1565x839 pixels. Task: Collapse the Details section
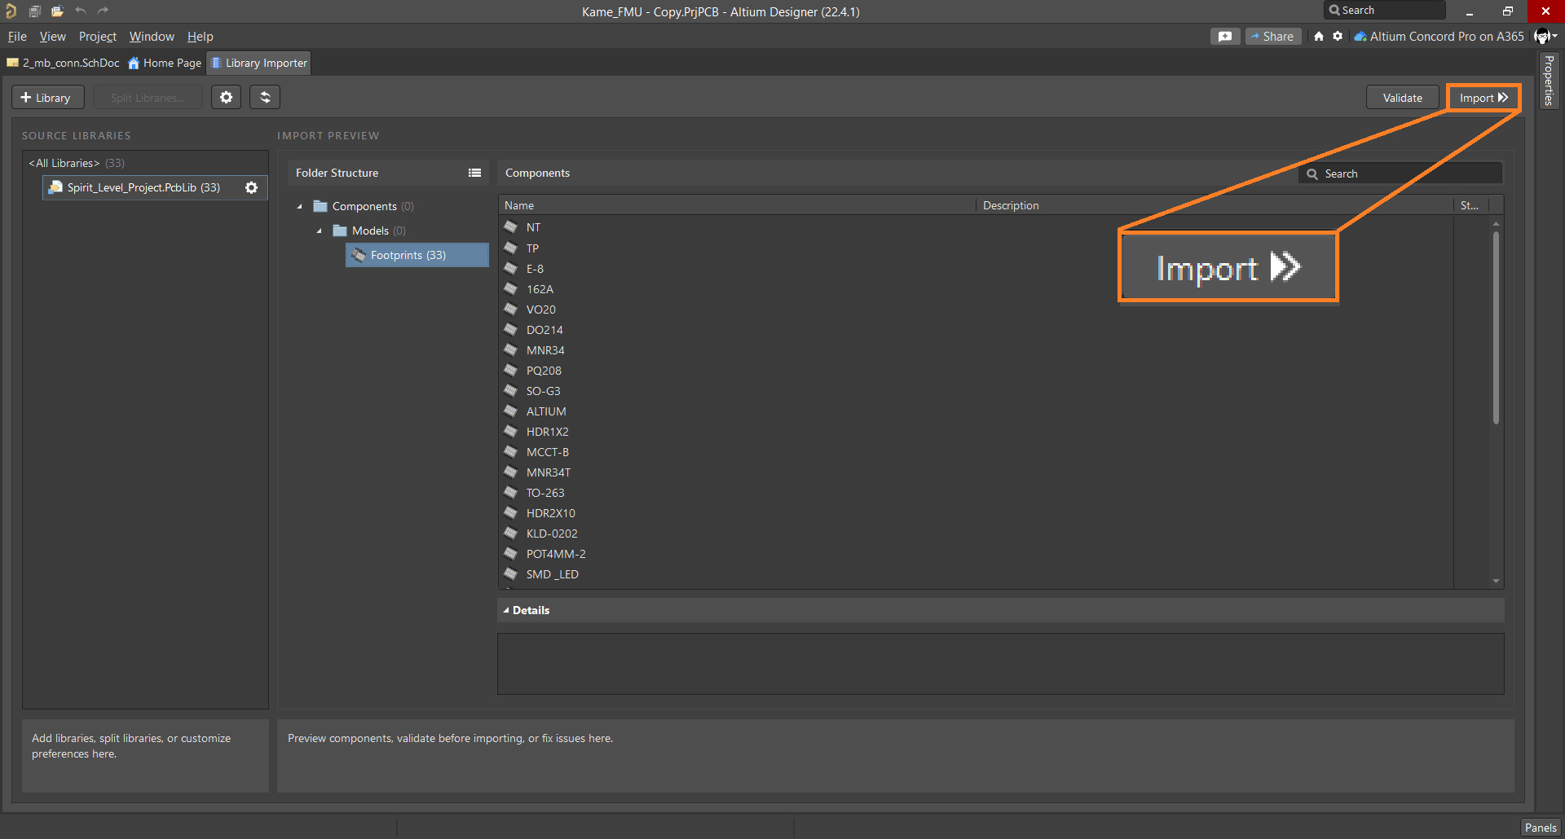point(506,609)
